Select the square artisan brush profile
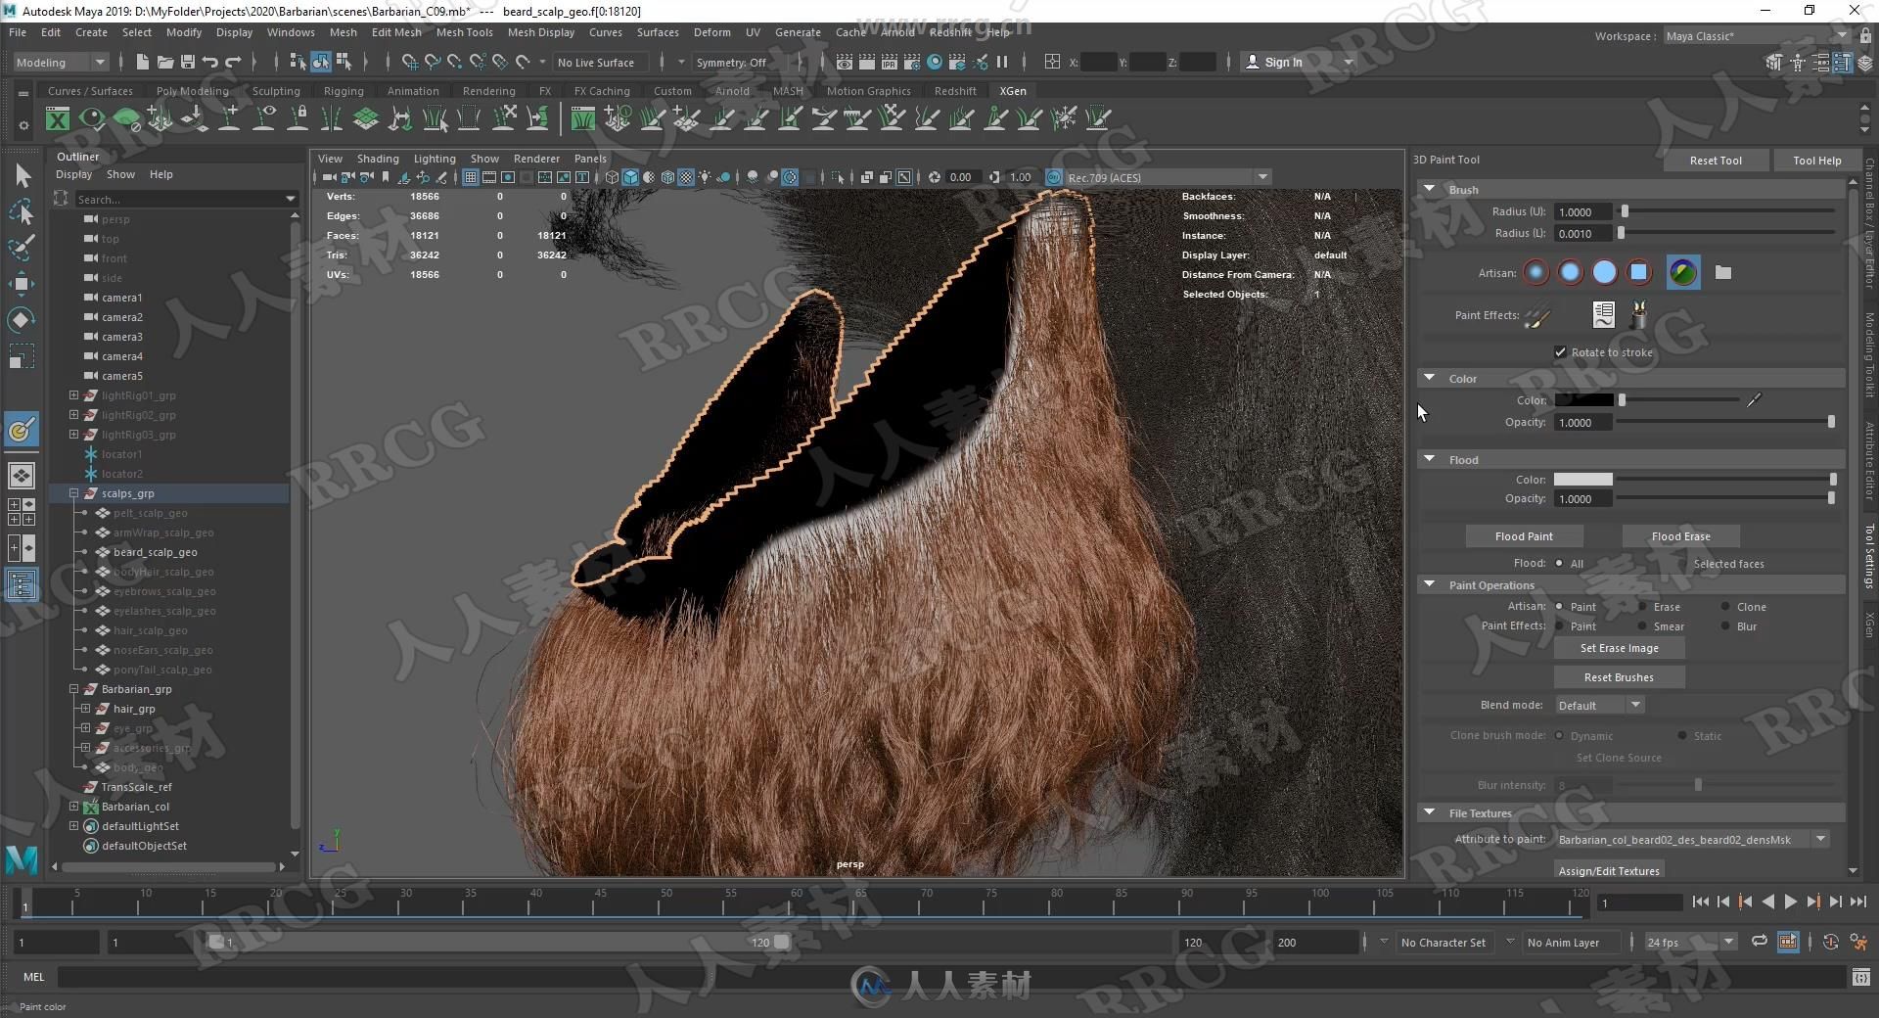Screen dimensions: 1879x1018 click(x=1639, y=272)
